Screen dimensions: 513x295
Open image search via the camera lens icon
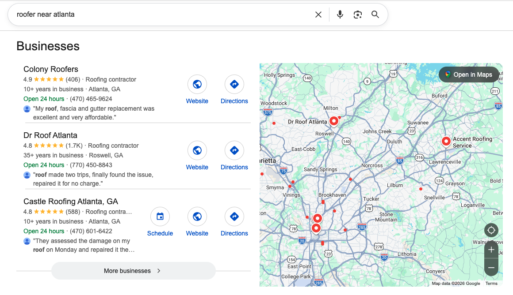[358, 15]
